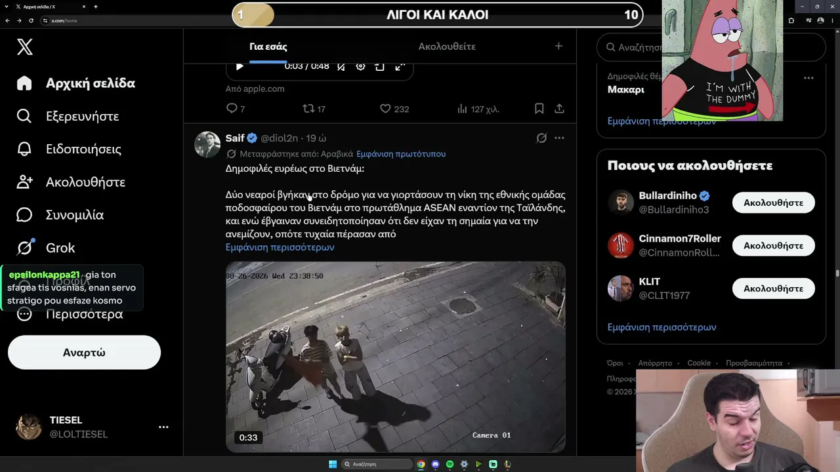Add a new timeline tab with plus

tap(558, 46)
